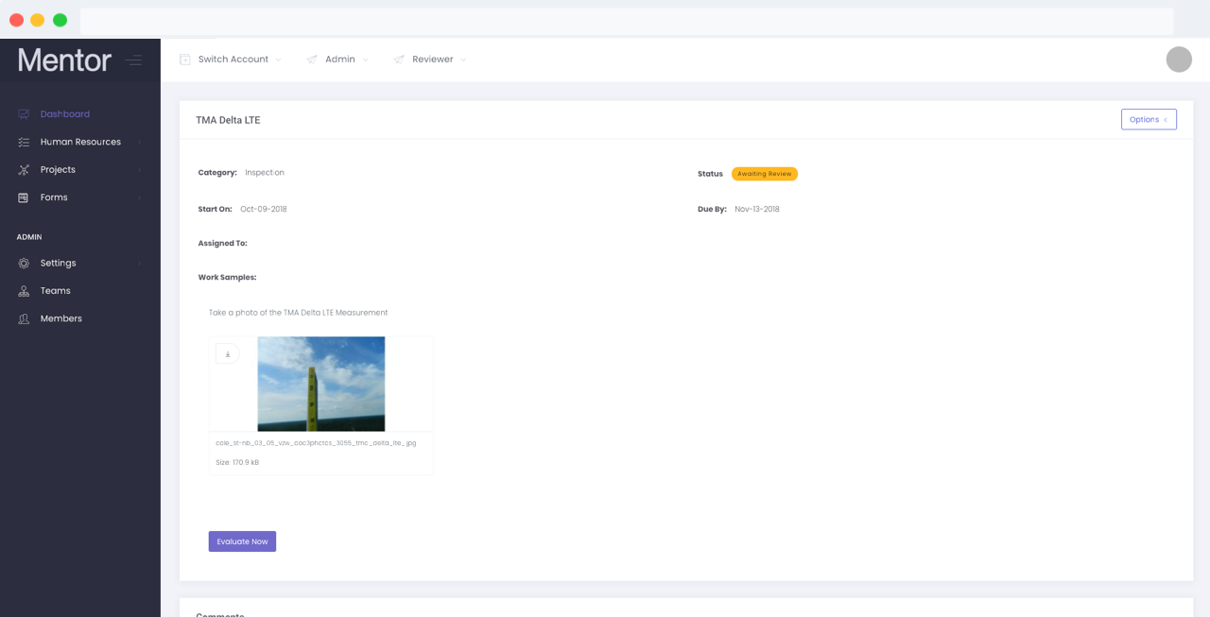
Task: Open the Admin dropdown chevron
Action: 365,60
